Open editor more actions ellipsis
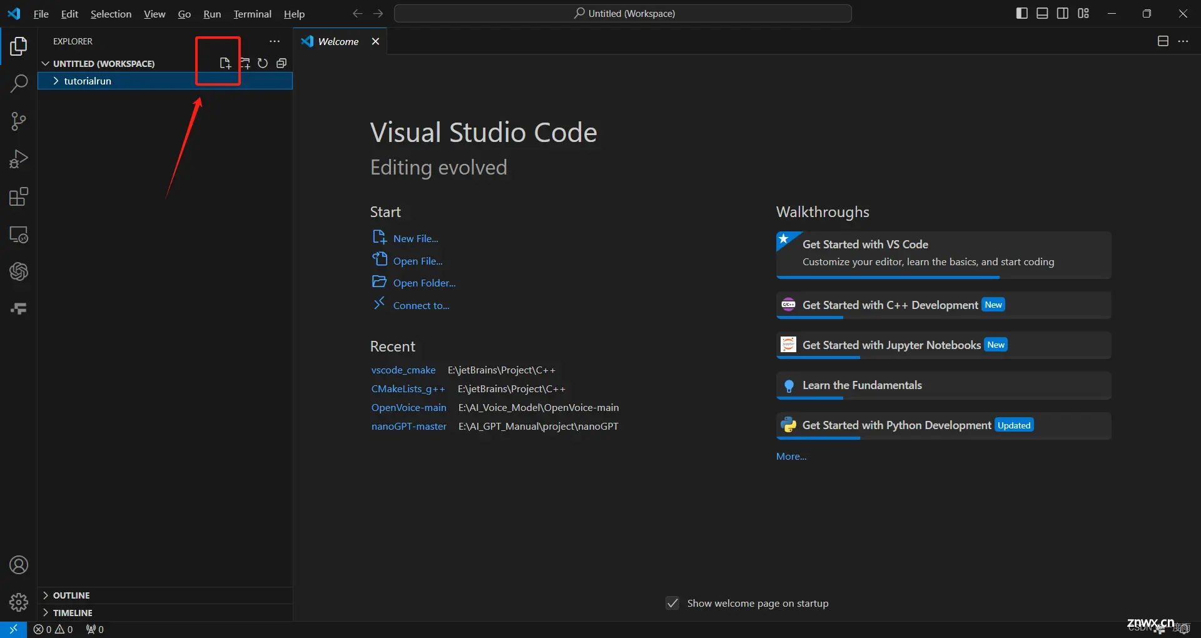This screenshot has width=1201, height=638. click(1183, 41)
